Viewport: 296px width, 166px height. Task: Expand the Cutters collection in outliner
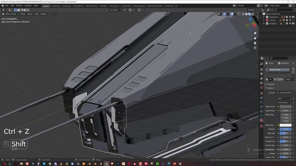tap(264, 20)
